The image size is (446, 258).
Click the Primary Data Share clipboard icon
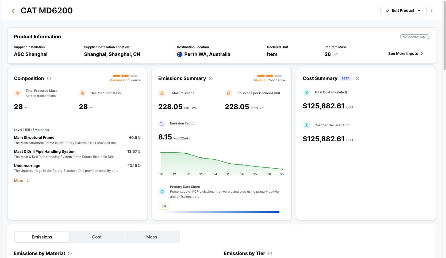tap(162, 192)
